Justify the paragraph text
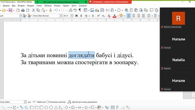This screenshot has height=110, width=195. (143, 16)
